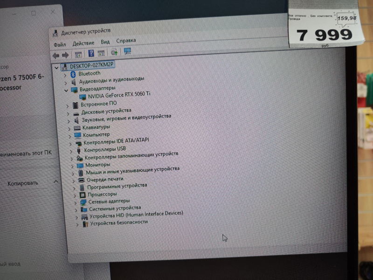Click the Встроенное ПО chip icon

[76, 105]
